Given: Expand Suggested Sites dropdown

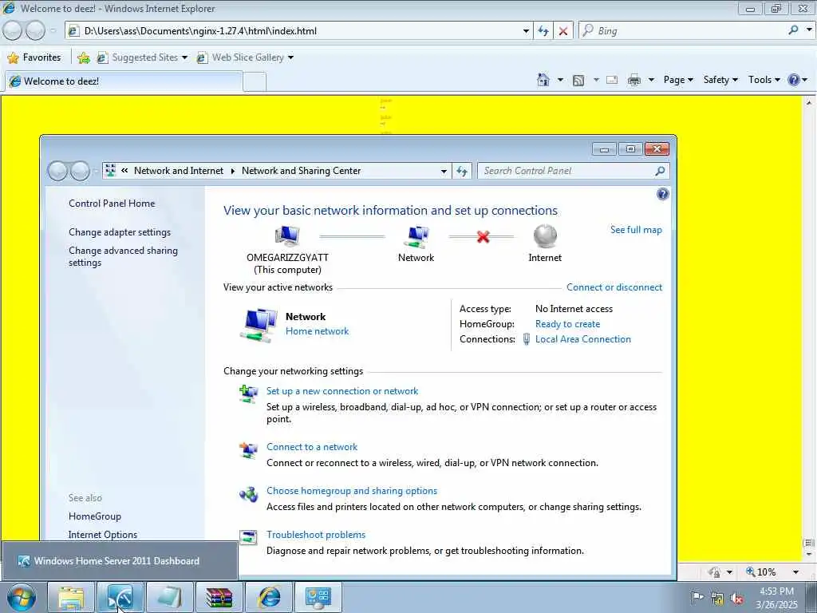Looking at the screenshot, I should 184,57.
